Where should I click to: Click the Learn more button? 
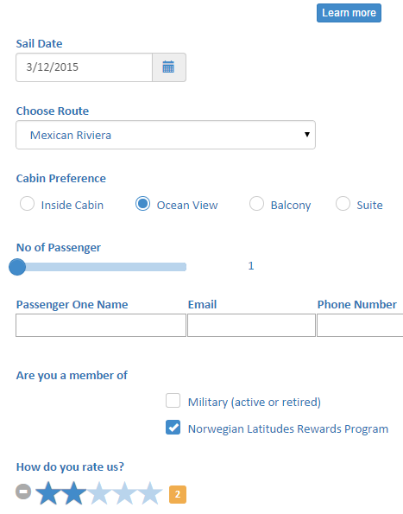[x=349, y=13]
